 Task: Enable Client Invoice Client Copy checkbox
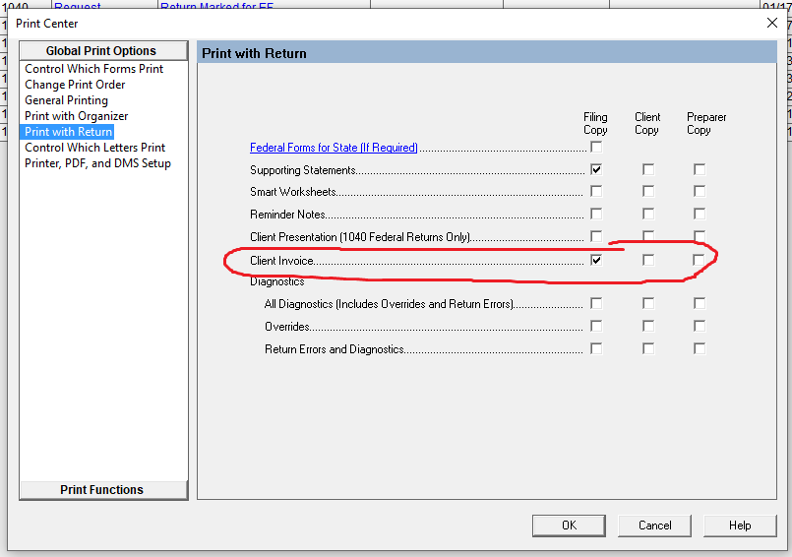coord(647,260)
